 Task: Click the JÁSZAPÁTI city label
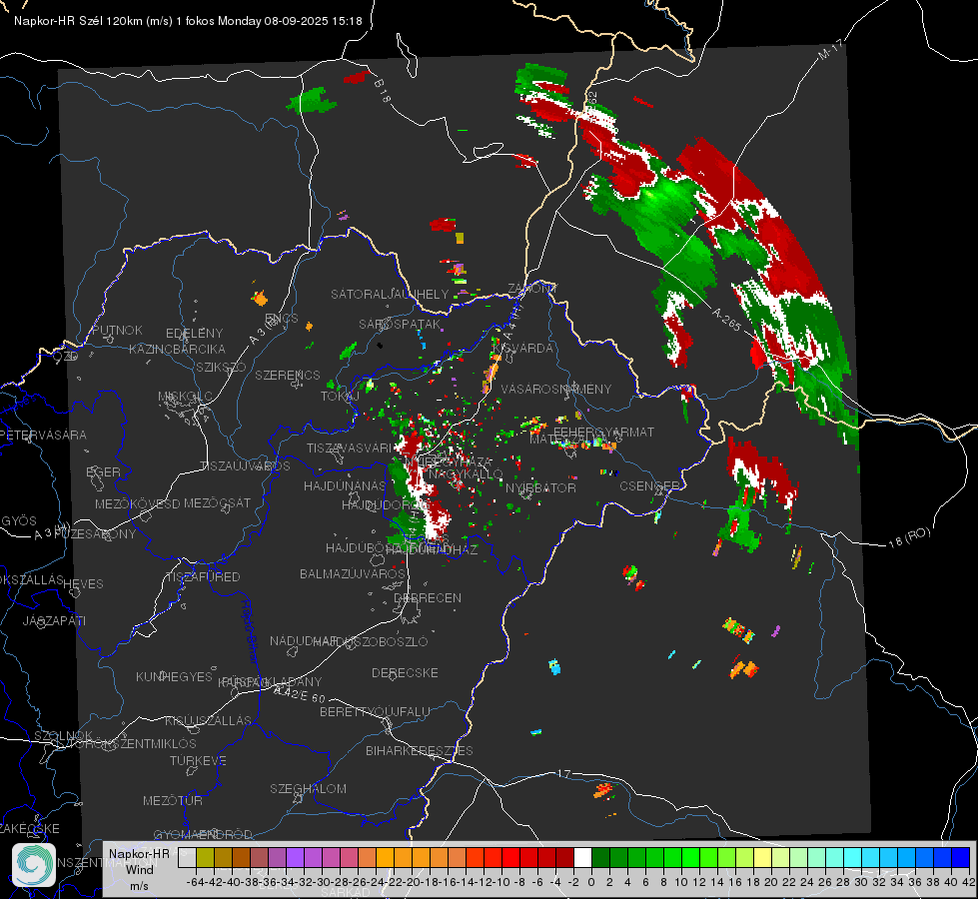pyautogui.click(x=54, y=620)
